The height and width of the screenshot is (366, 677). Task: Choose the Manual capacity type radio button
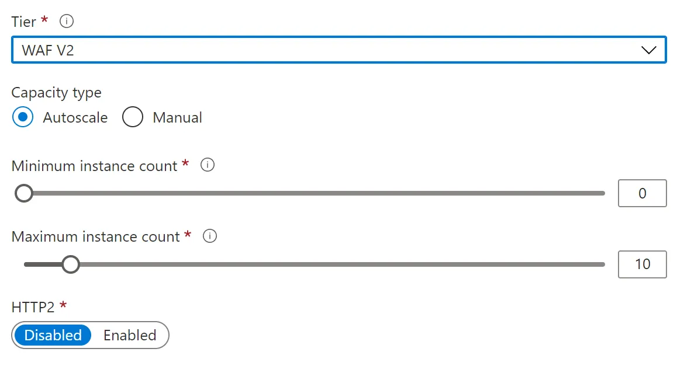[133, 117]
